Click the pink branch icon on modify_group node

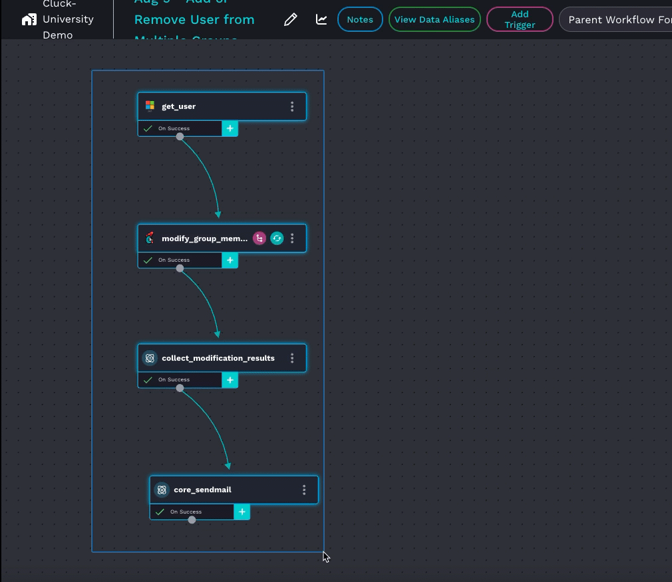tap(259, 239)
